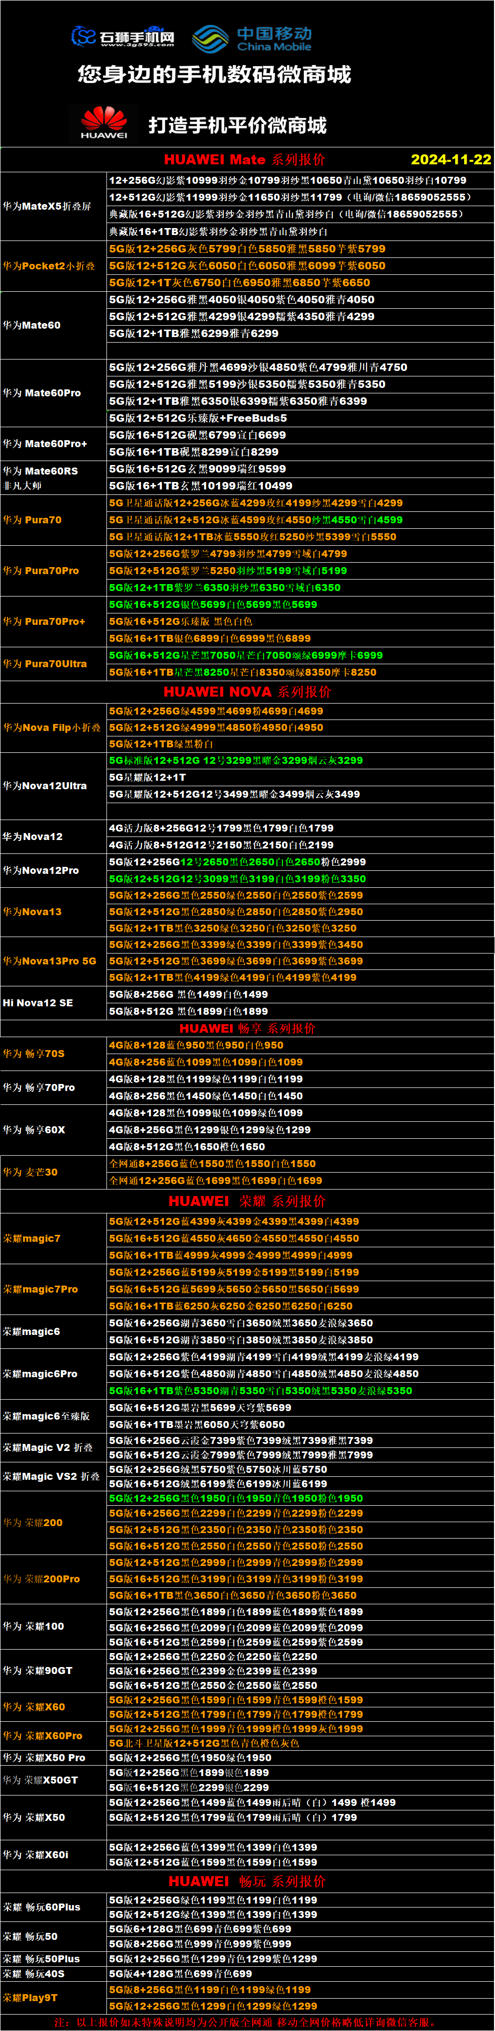Select the 荣耀 畅玩60Plus model cell
495x2031 pixels.
tap(53, 1907)
